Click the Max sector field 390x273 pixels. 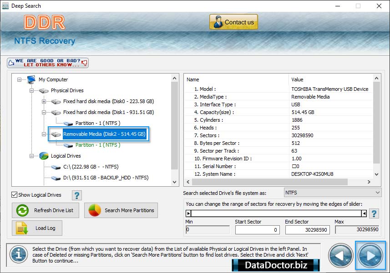[x=357, y=229]
